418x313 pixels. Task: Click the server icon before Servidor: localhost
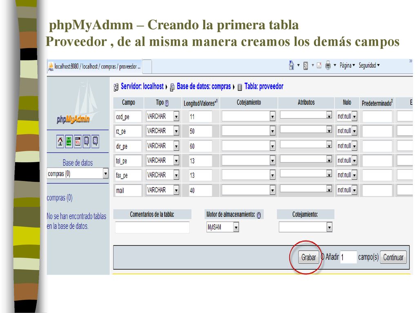(x=116, y=87)
